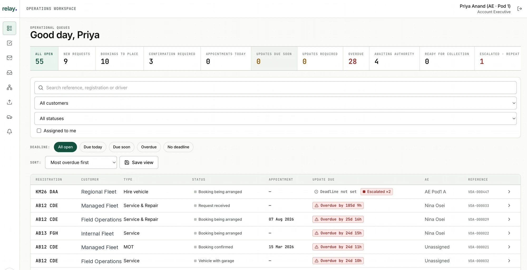Screen dimensions: 527x270
Task: Switch to the Escalated Repeat tab
Action: (x=498, y=59)
